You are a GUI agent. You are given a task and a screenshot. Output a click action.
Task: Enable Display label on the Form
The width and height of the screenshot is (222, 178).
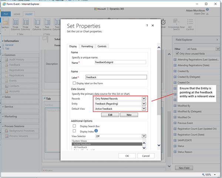coord(74,83)
